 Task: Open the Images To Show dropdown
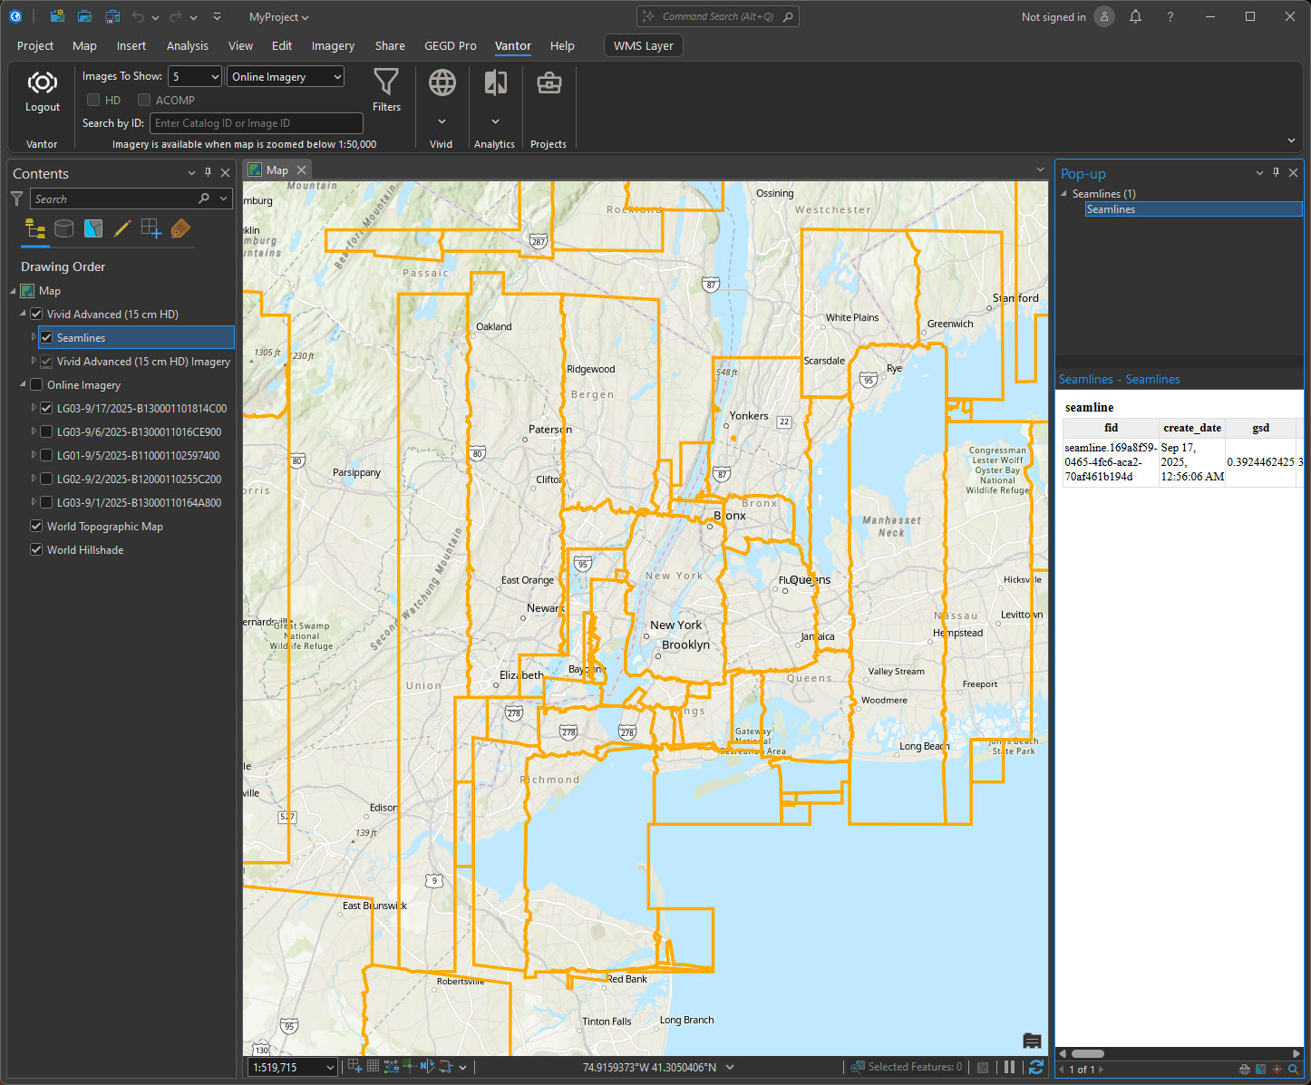click(195, 77)
